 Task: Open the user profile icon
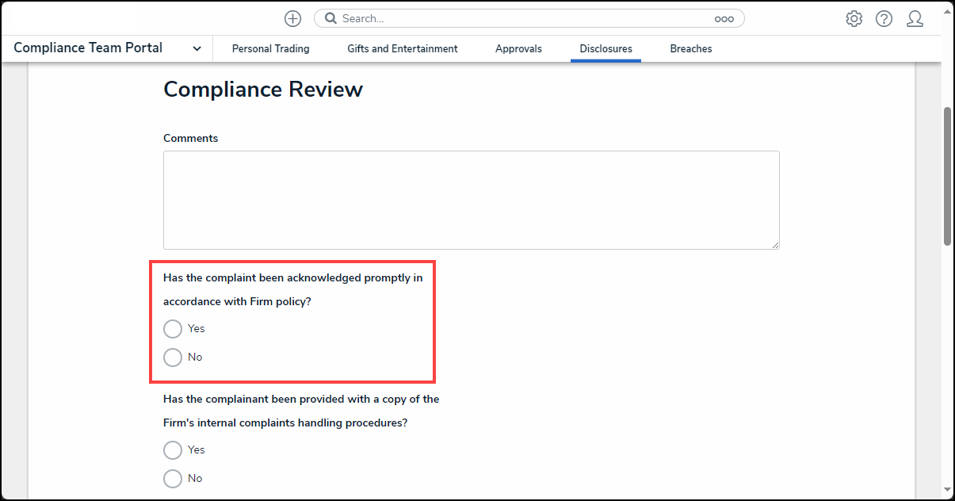(x=915, y=19)
